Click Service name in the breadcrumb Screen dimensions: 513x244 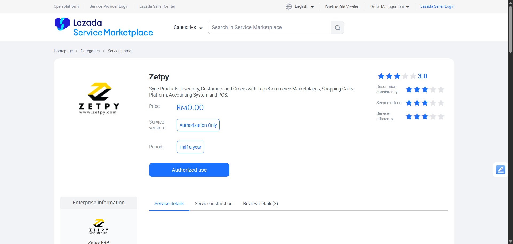pyautogui.click(x=119, y=51)
